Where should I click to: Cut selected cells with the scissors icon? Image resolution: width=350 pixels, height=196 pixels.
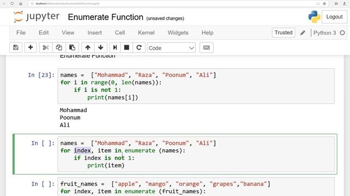[45, 47]
